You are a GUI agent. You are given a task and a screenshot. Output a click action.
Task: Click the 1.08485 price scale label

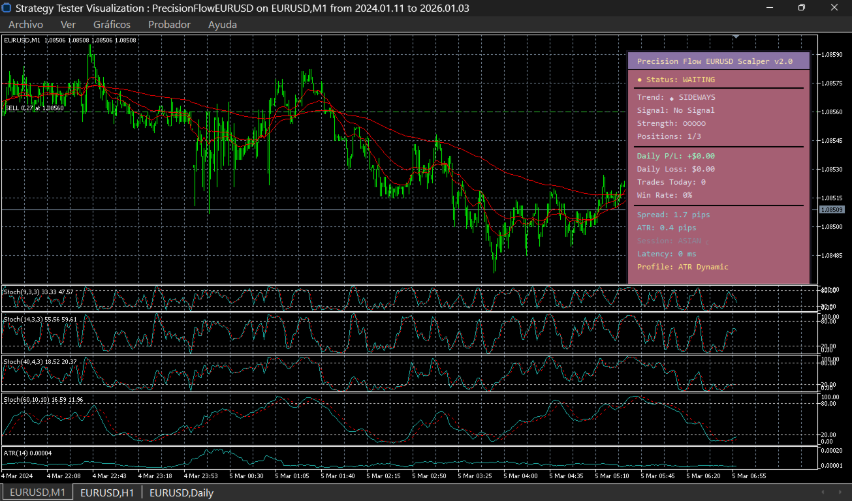tap(832, 255)
